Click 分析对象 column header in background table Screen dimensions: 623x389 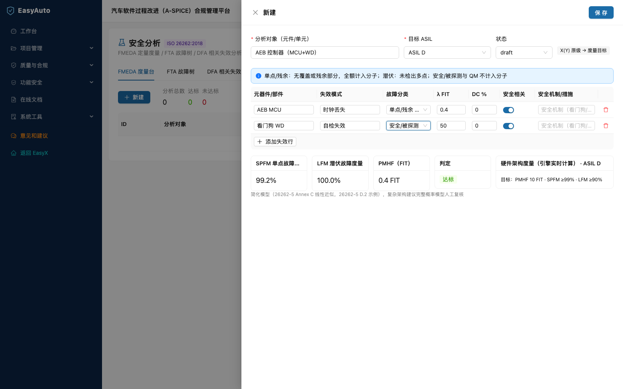coord(175,124)
